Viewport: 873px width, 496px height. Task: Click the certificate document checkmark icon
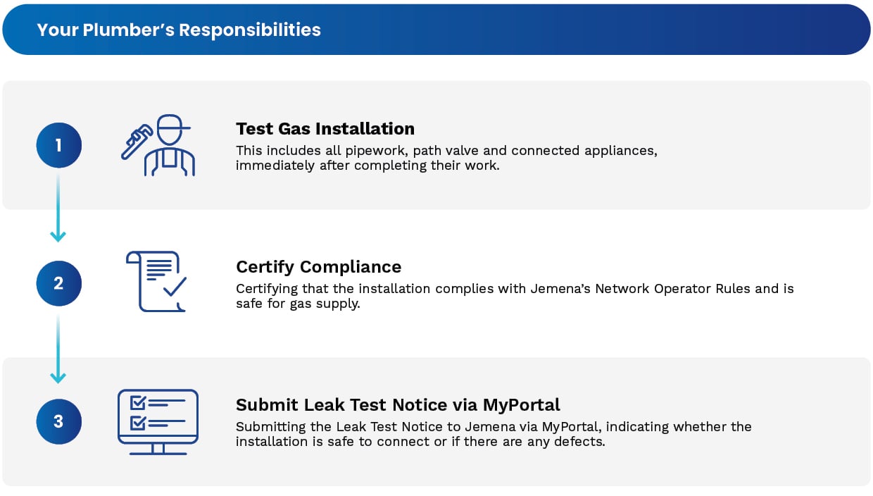coord(156,281)
